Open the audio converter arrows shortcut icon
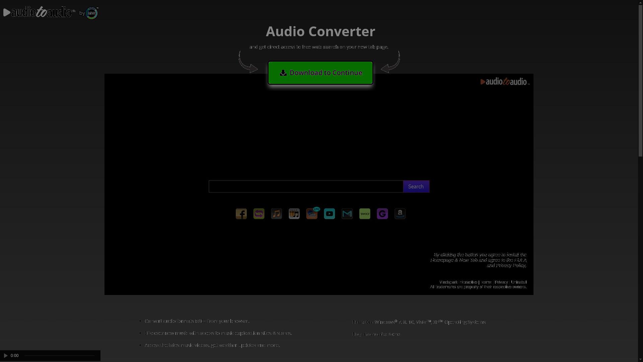This screenshot has height=362, width=643. point(259,214)
